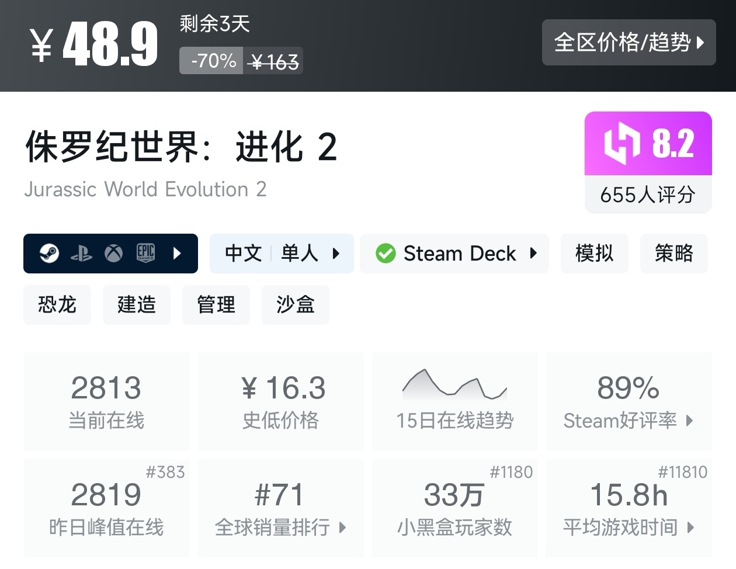Click the purple Heybox 8.2 rating badge
Image resolution: width=736 pixels, height=569 pixels.
click(648, 144)
